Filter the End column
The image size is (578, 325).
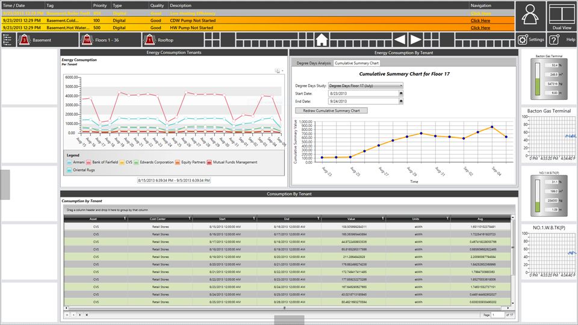click(x=318, y=218)
